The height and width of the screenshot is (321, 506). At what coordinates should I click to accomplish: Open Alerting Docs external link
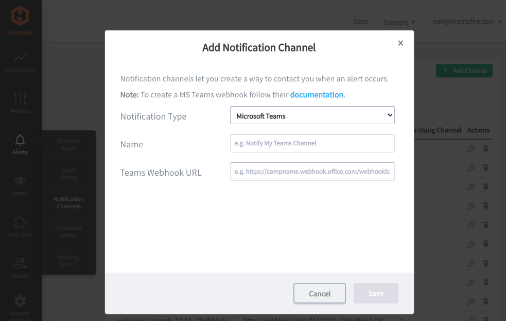(x=69, y=260)
